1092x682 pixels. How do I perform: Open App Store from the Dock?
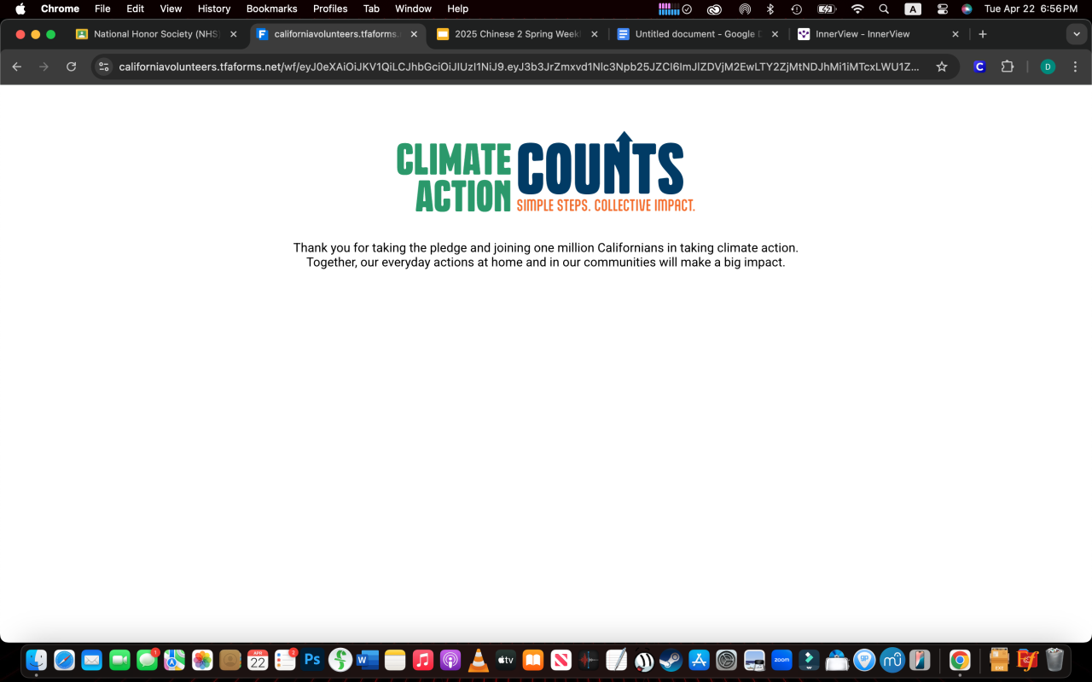700,660
